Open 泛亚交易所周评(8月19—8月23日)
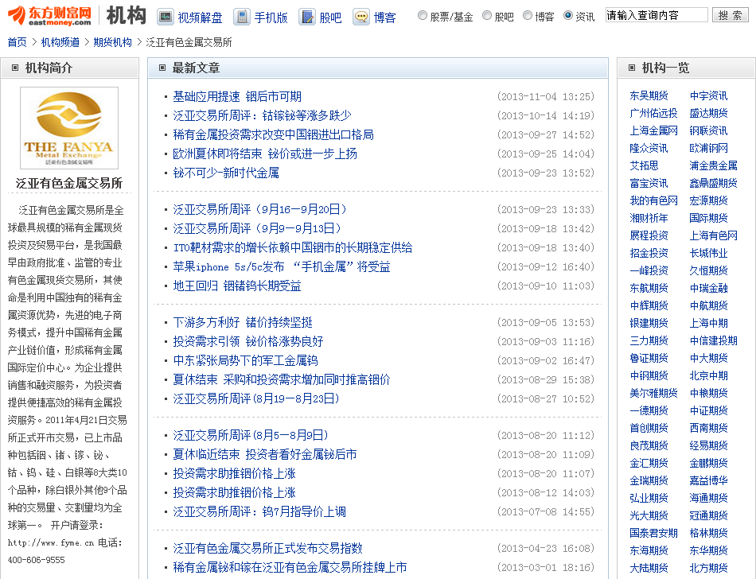 point(256,398)
